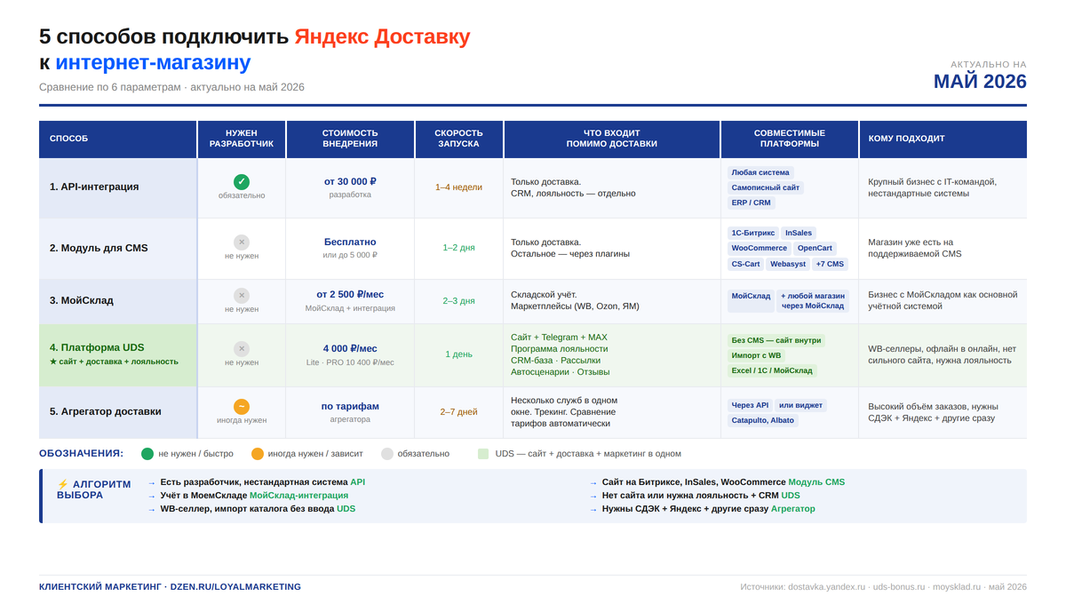Click the '2–7 дней' launch speed
Screen dimensions: 1066x604
pos(459,412)
